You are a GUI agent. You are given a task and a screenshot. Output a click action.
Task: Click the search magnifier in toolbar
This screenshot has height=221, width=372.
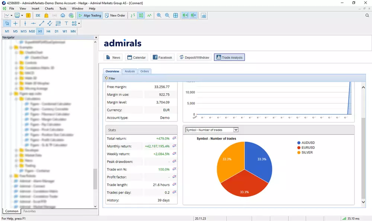(367, 16)
